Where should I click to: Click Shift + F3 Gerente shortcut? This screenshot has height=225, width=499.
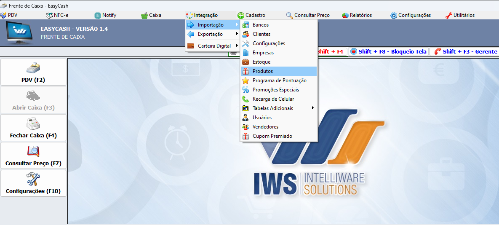(465, 51)
